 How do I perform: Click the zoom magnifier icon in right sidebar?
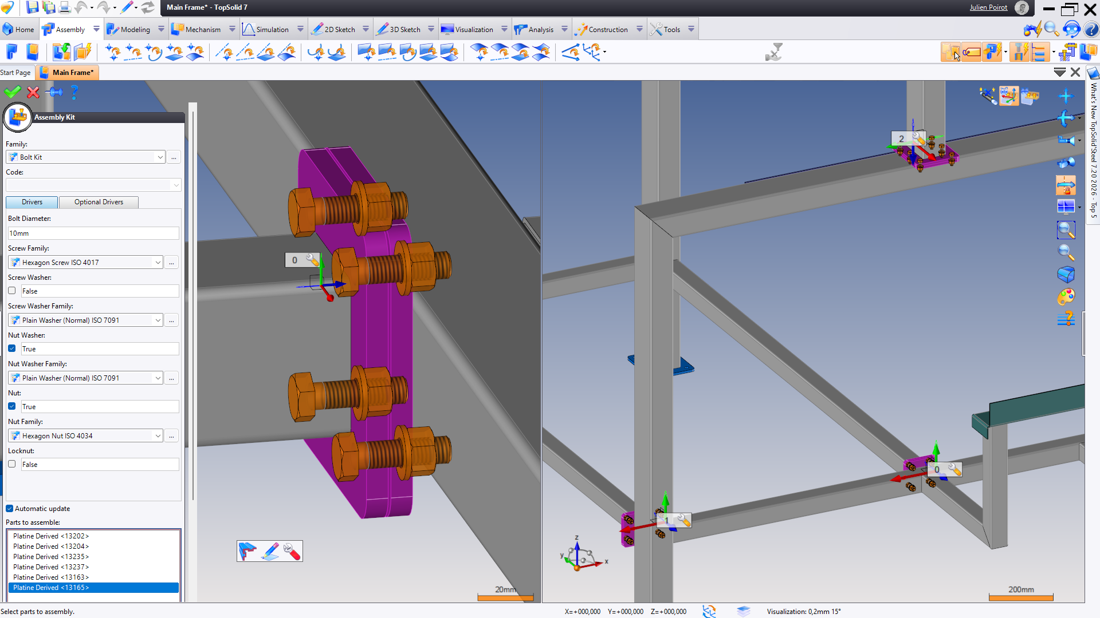(1066, 252)
